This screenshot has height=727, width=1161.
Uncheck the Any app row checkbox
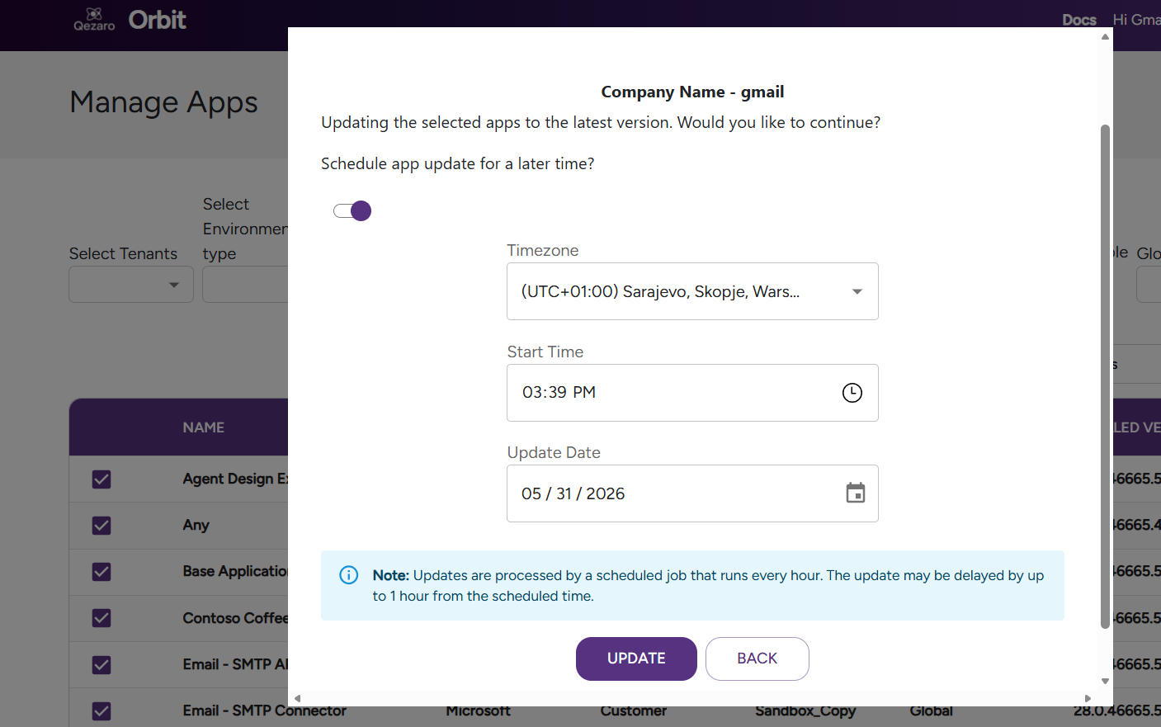tap(101, 526)
